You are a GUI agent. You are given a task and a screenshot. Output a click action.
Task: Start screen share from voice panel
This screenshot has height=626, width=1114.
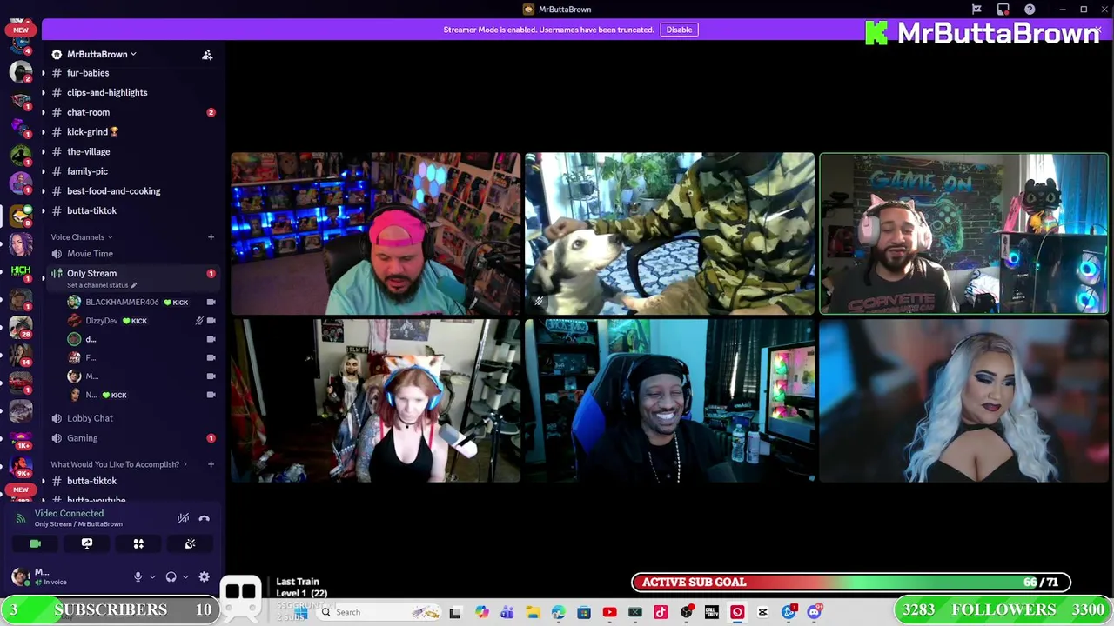87,543
